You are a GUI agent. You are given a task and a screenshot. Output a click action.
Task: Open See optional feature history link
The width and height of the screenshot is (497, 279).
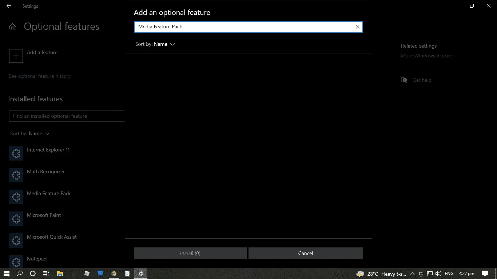click(40, 76)
